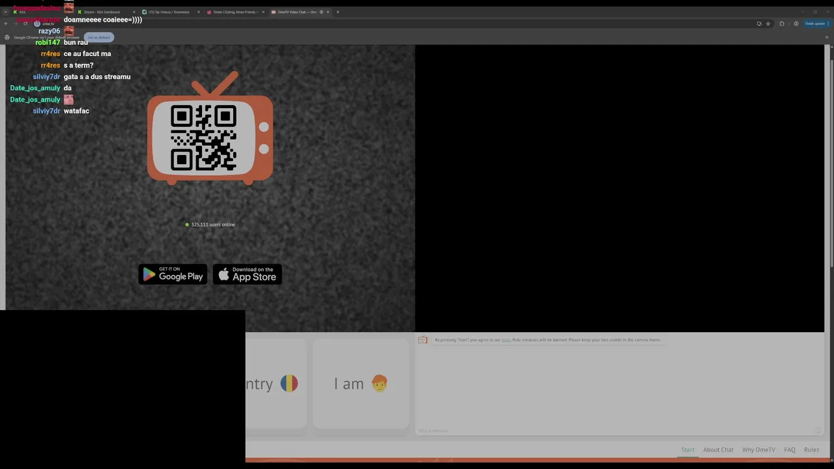This screenshot has height=469, width=834.
Task: Open the About Chat footer link
Action: tap(718, 449)
